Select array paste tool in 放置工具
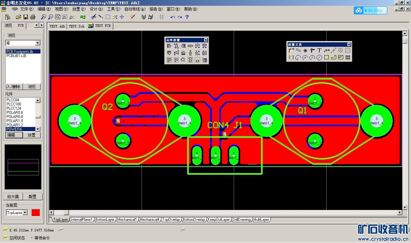Screen dimensions: 411x243 click(x=348, y=57)
